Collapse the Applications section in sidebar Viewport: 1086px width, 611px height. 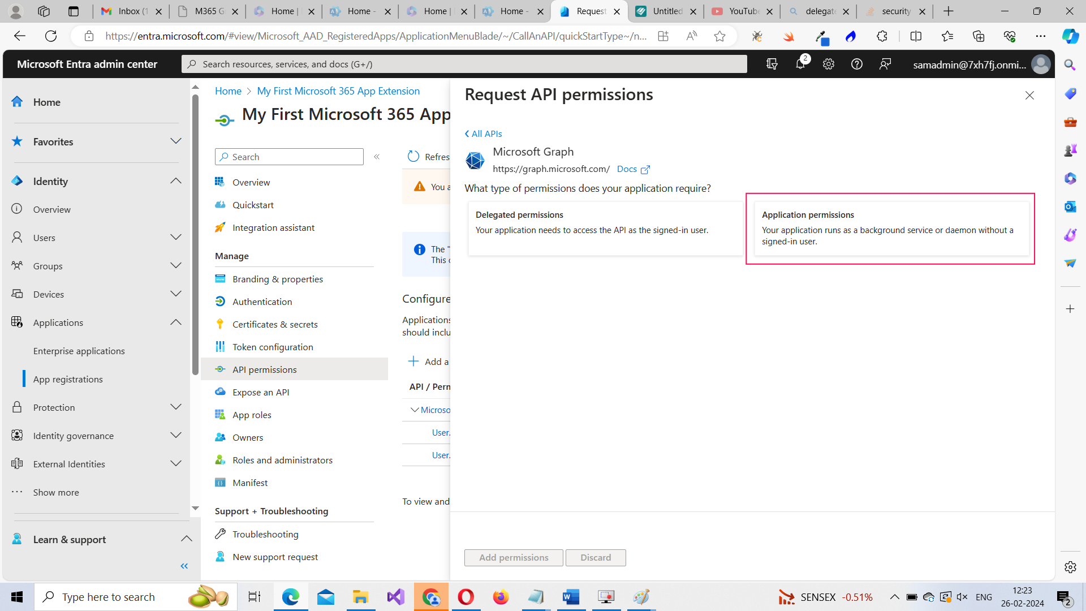(x=176, y=322)
